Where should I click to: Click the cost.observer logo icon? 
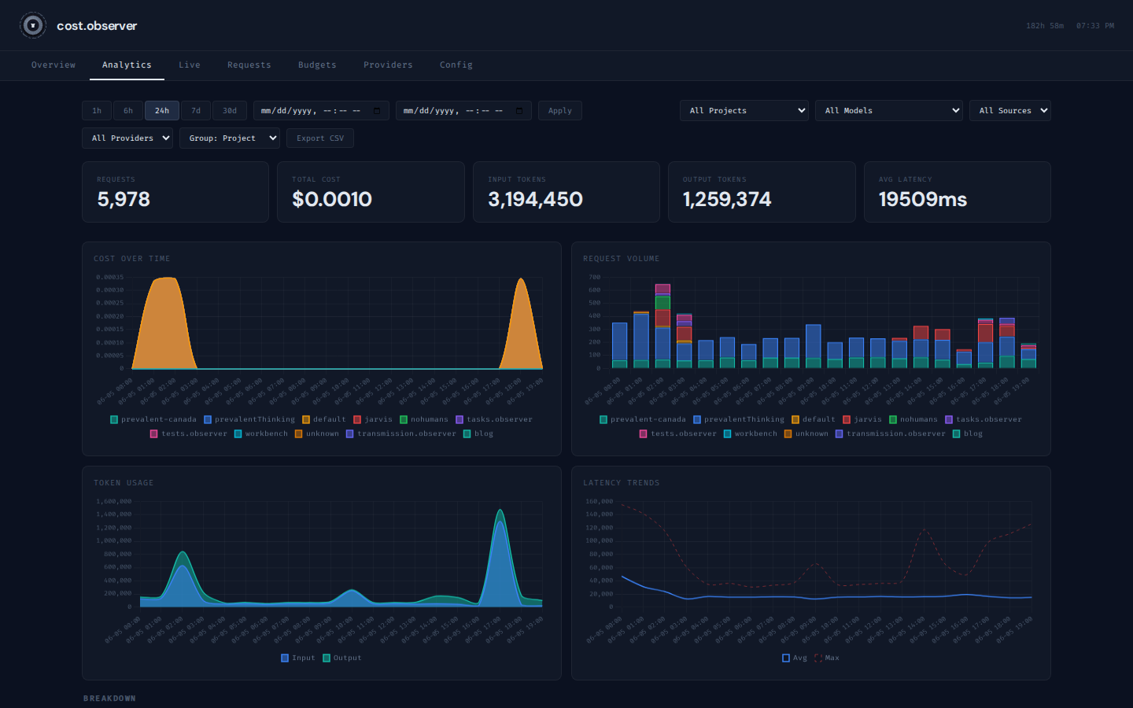[x=33, y=25]
